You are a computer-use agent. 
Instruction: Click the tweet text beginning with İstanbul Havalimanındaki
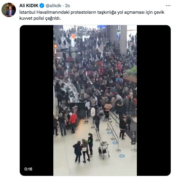92,15
